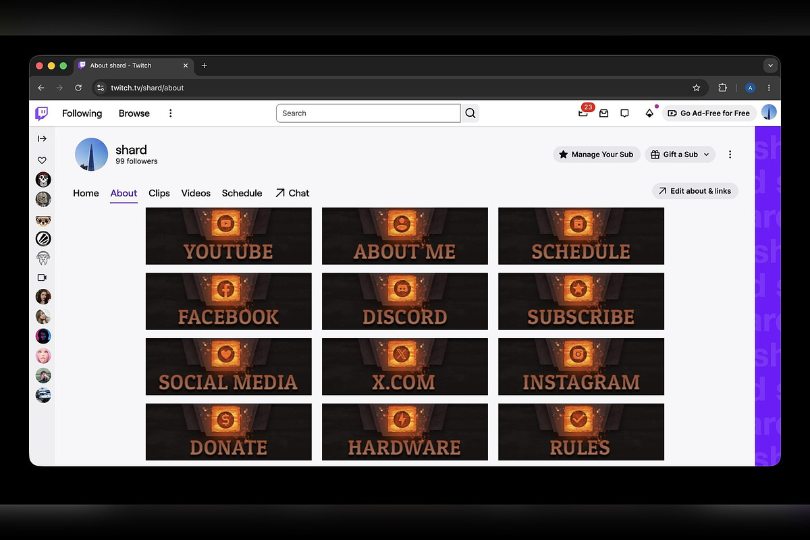The image size is (810, 540).
Task: Open pink-haired avatar sidebar channel
Action: pyautogui.click(x=43, y=356)
